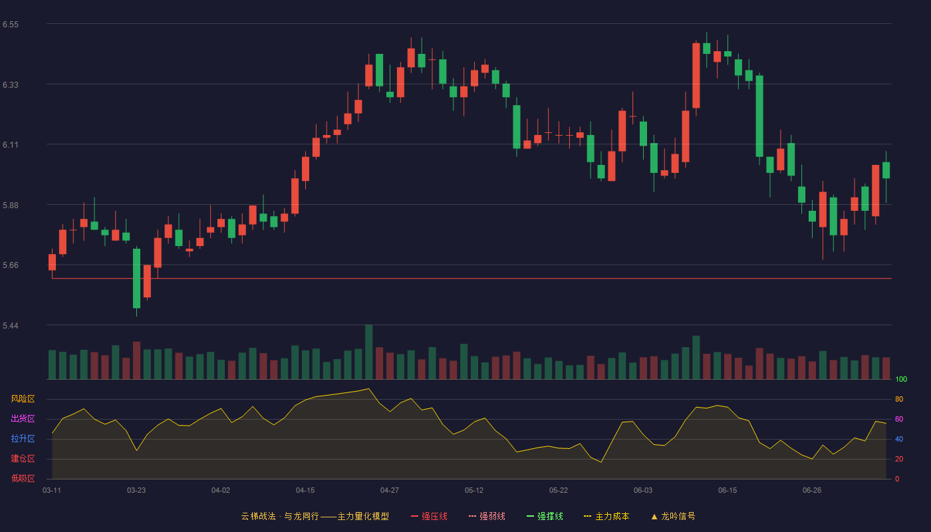Click the 5.88 price axis label
Screen dimensions: 931x532
point(11,205)
